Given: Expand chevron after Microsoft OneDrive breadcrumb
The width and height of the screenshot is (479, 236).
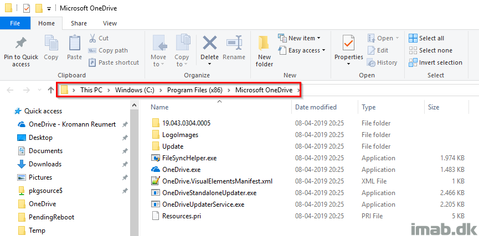Looking at the screenshot, I should point(298,90).
